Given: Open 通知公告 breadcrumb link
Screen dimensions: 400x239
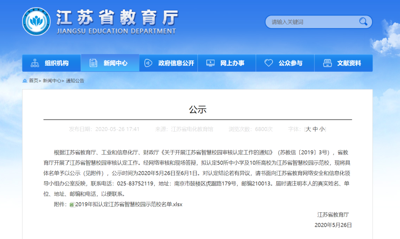Looking at the screenshot, I should coord(75,80).
